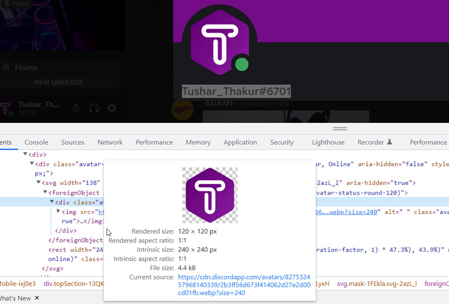Open the Lighthouse tab

click(328, 142)
